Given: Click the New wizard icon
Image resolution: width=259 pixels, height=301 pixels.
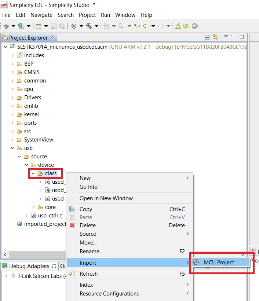Looking at the screenshot, I should (39, 26).
